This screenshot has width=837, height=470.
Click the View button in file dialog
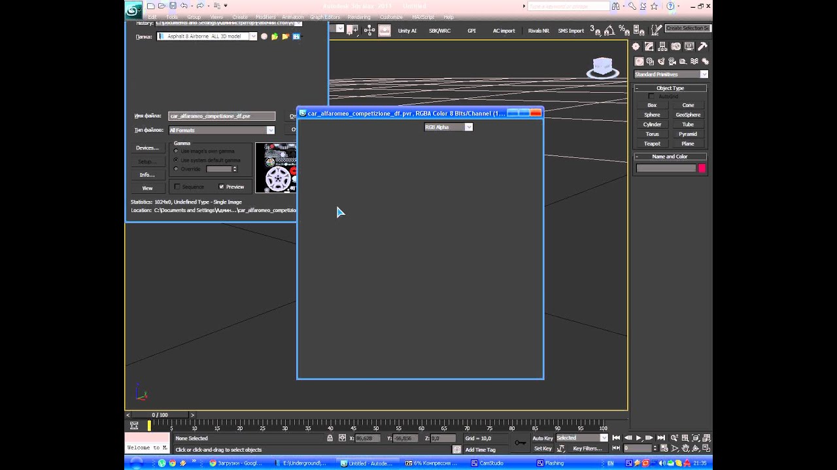pos(147,188)
